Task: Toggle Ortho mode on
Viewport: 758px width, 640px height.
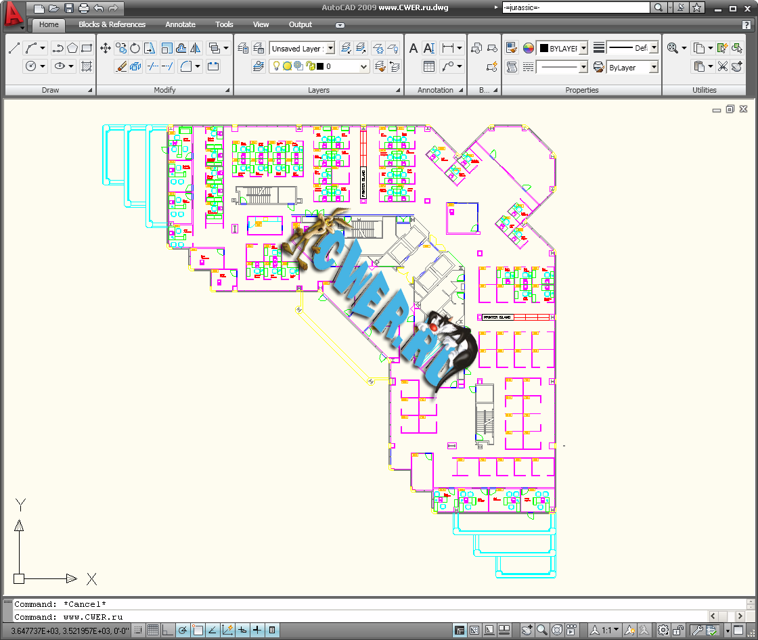Action: coord(168,629)
